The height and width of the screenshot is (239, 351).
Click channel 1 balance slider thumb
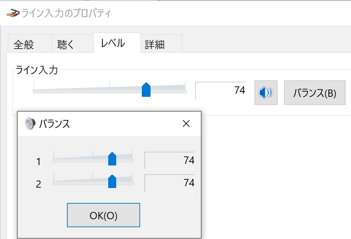(112, 159)
